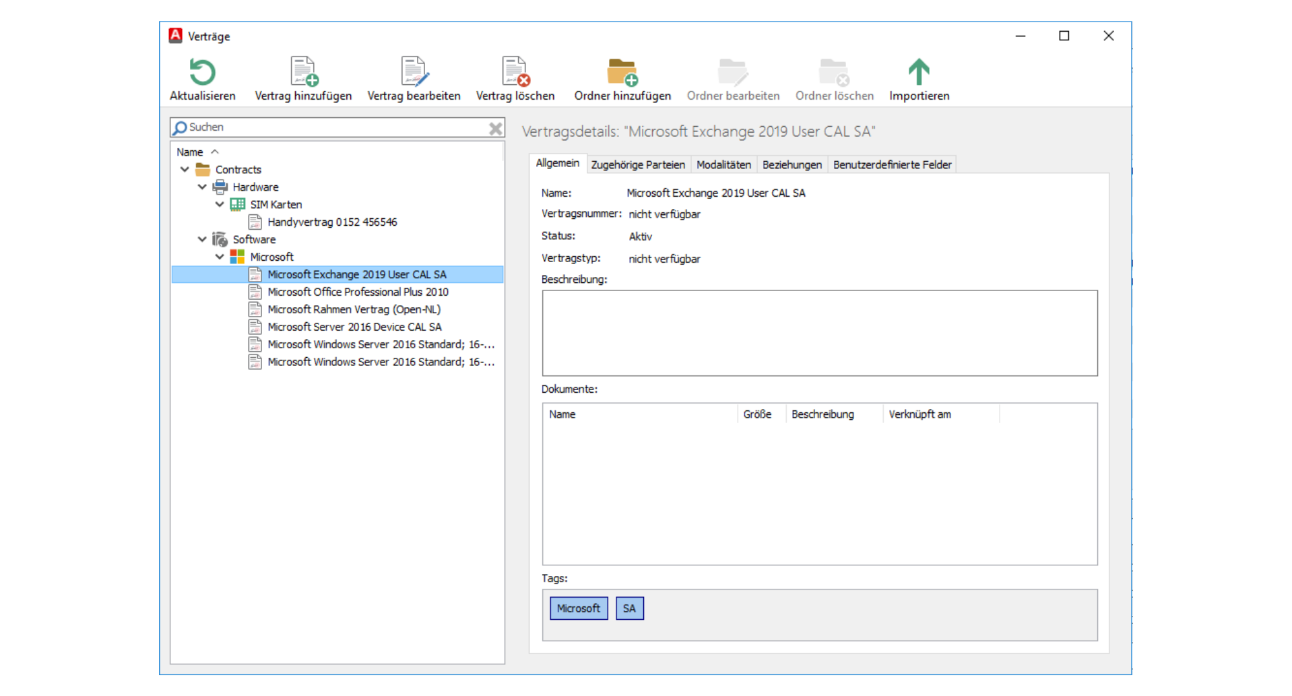Click into the Suchen search field
1292x696 pixels.
click(337, 127)
